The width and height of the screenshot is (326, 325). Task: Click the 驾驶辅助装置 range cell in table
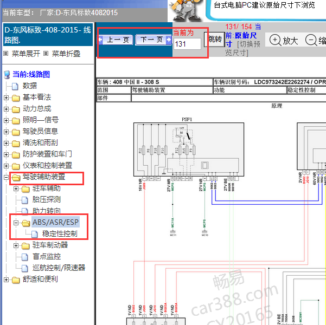(172, 90)
